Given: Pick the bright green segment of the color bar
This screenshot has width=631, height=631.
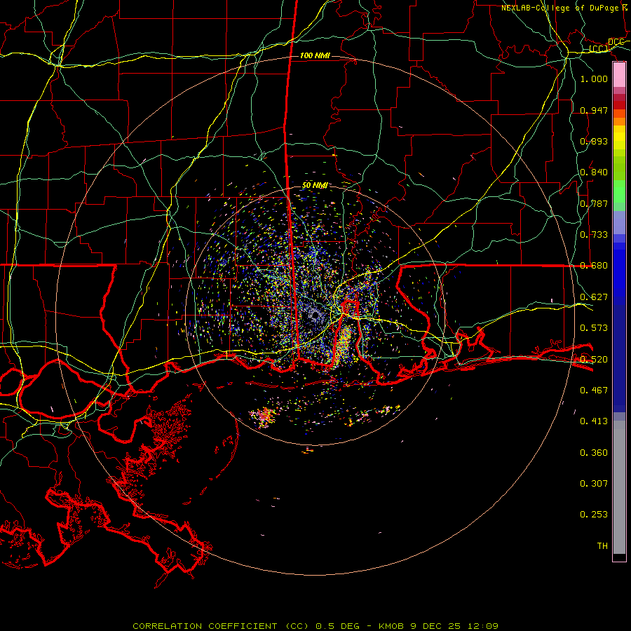Looking at the screenshot, I should (x=619, y=191).
